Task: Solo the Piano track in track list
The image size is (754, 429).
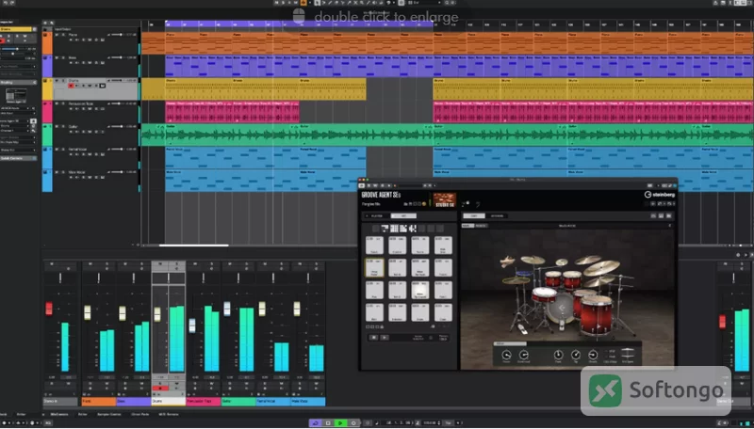Action: click(63, 35)
